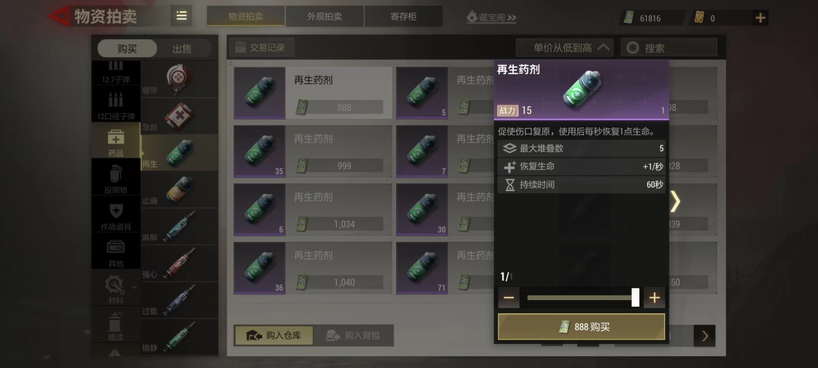Expand the 材料 materials category
The width and height of the screenshot is (818, 368).
pyautogui.click(x=116, y=290)
